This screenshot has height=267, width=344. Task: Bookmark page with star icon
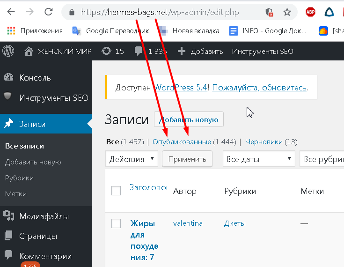[x=287, y=12]
